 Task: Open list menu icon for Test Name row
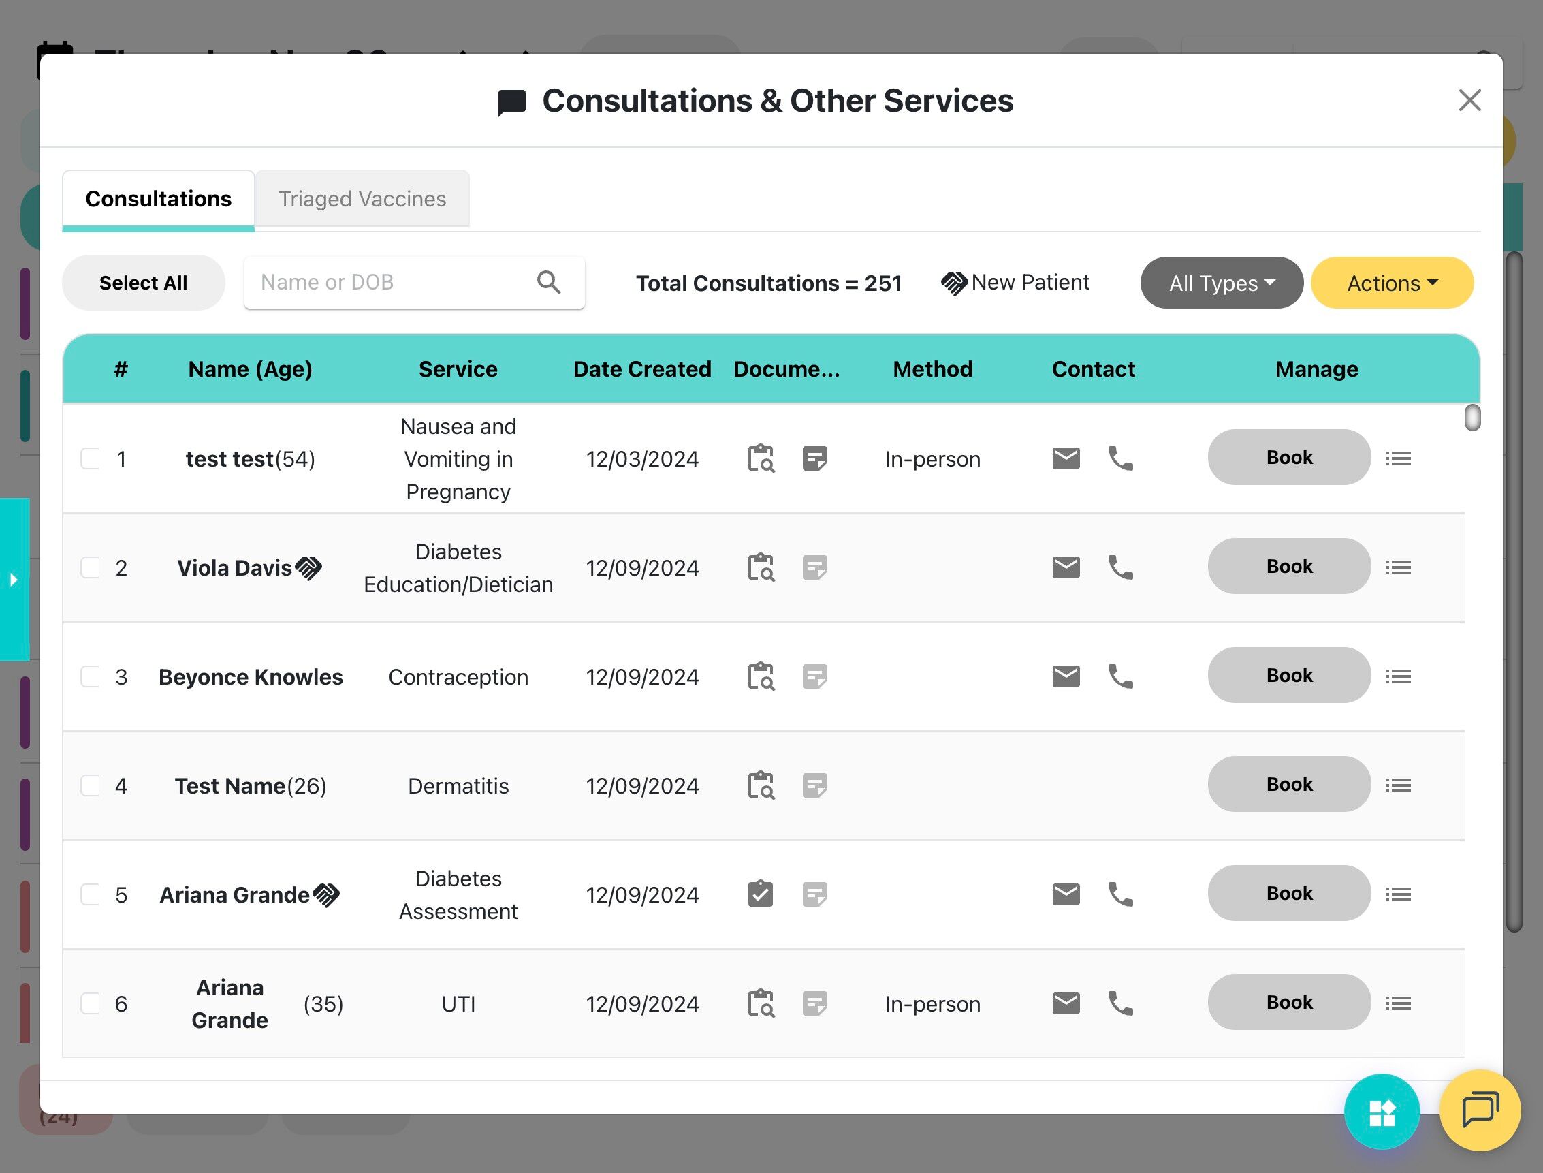tap(1398, 785)
